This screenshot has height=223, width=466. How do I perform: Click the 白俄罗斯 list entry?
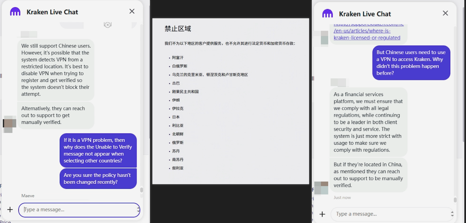tap(180, 66)
